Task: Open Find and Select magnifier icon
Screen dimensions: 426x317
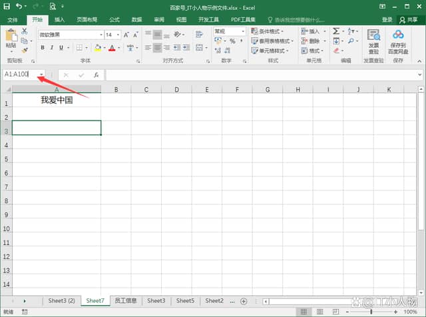Action: coord(351,41)
